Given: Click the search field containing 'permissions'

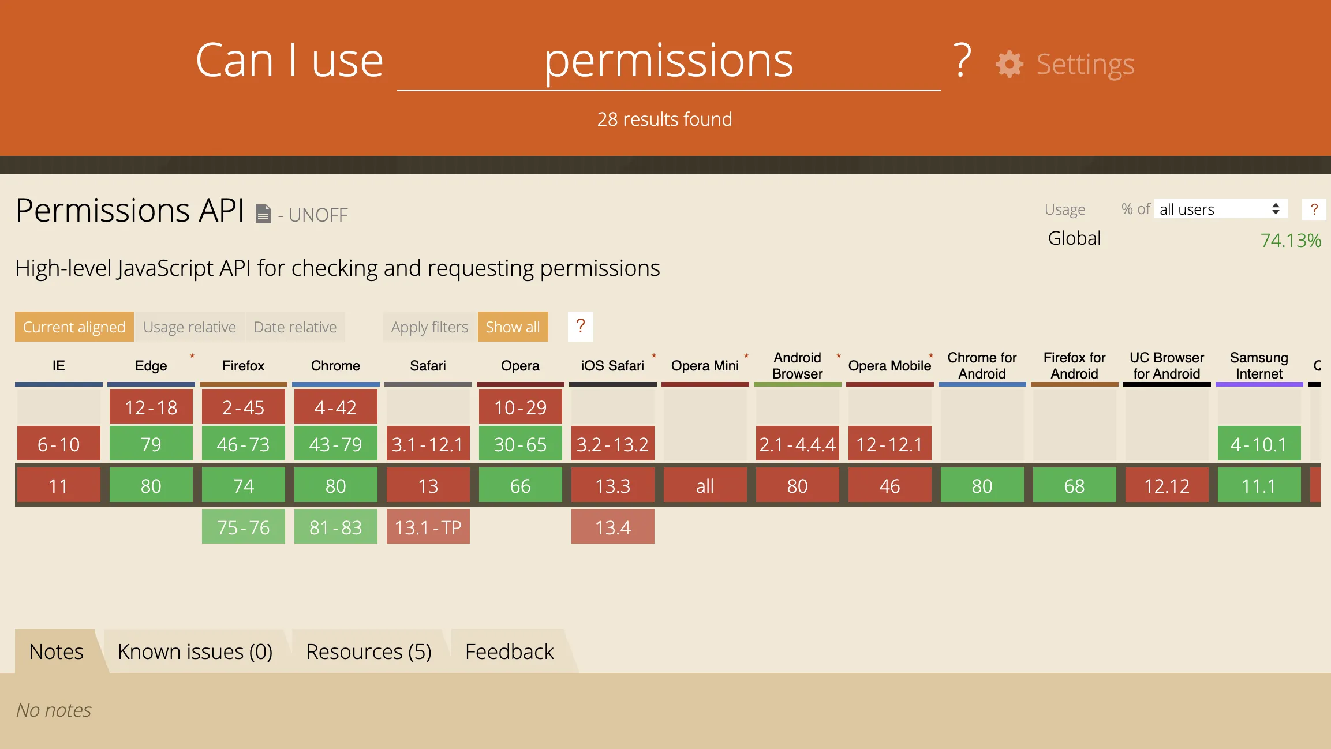Looking at the screenshot, I should [x=669, y=61].
